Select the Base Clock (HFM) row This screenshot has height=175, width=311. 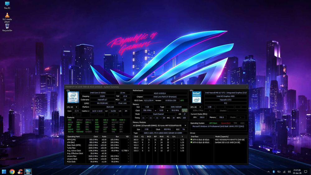[x=98, y=145]
